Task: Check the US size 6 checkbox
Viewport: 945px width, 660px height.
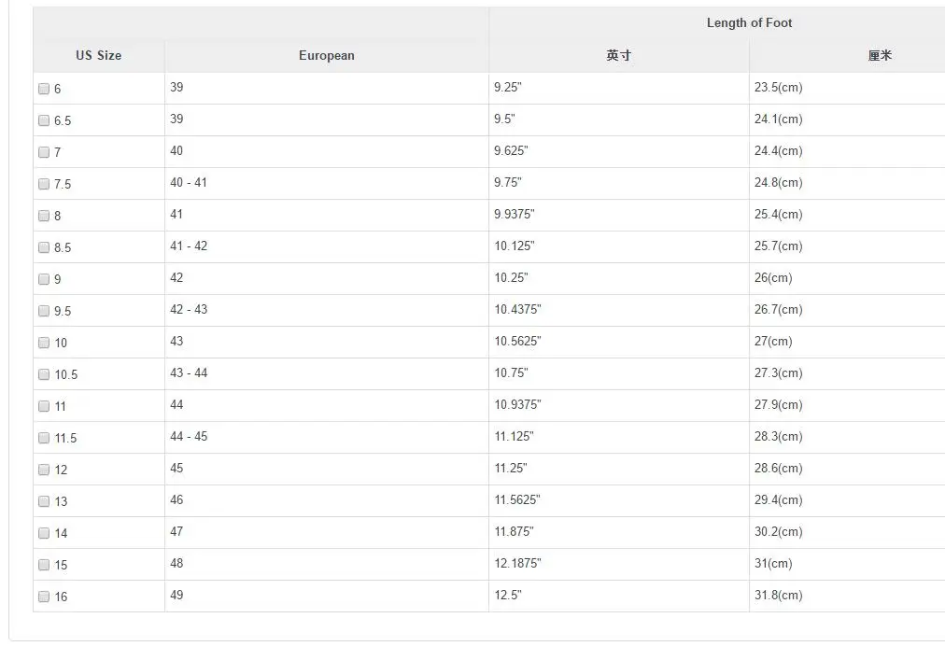Action: tap(44, 89)
